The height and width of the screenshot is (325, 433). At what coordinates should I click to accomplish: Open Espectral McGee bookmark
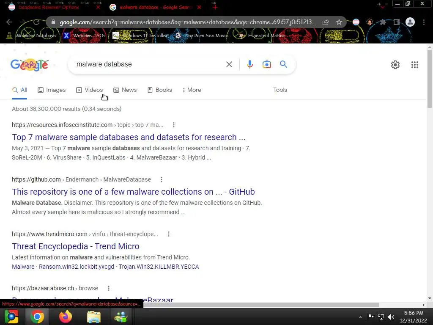[261, 36]
